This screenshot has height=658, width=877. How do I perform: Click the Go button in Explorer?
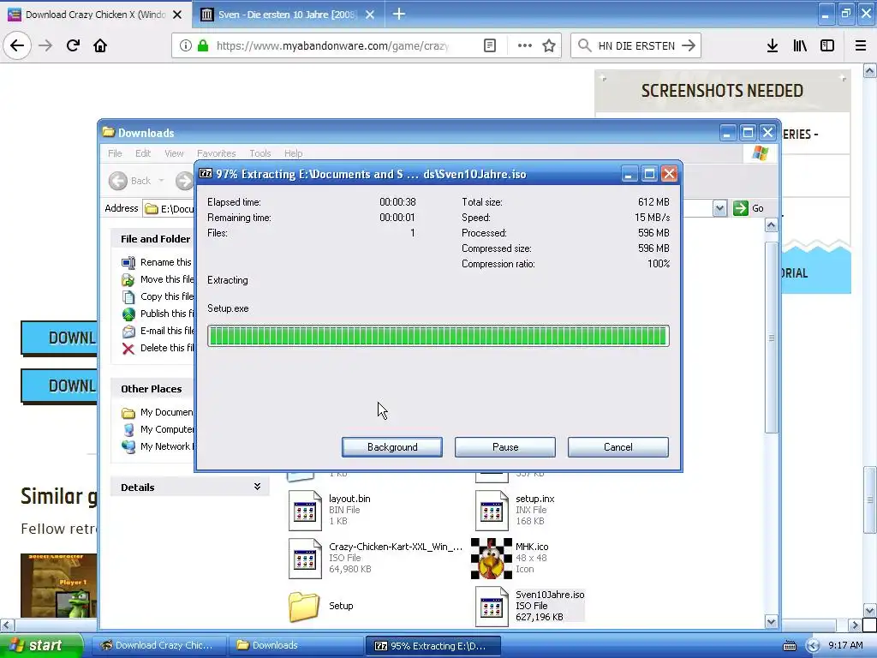click(x=749, y=208)
